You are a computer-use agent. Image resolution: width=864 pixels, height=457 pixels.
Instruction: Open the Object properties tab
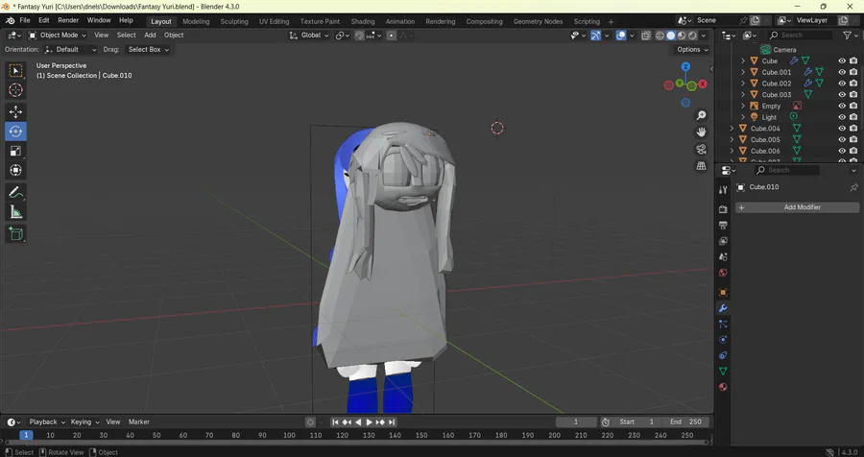tap(723, 292)
